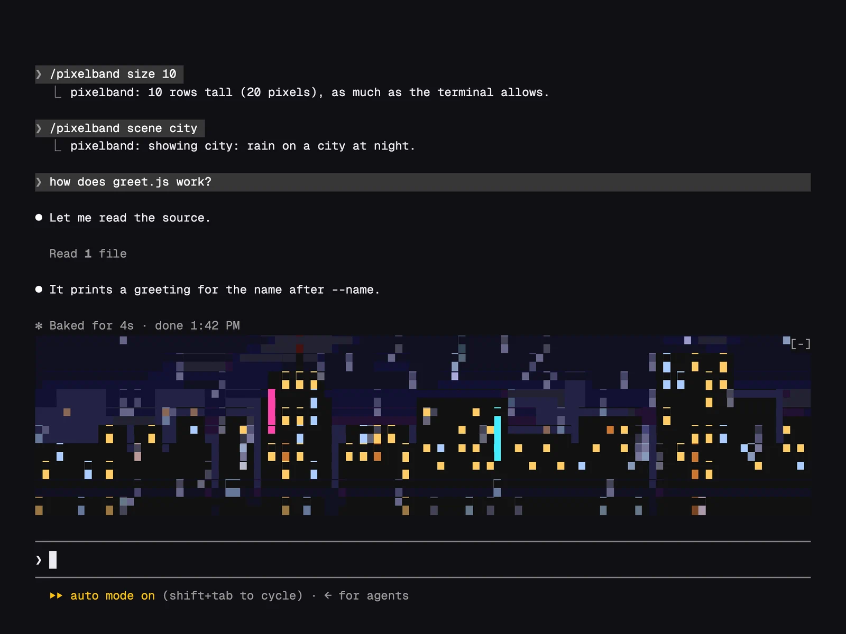Click the prompt input field at the bottom
The image size is (846, 634).
coord(423,560)
